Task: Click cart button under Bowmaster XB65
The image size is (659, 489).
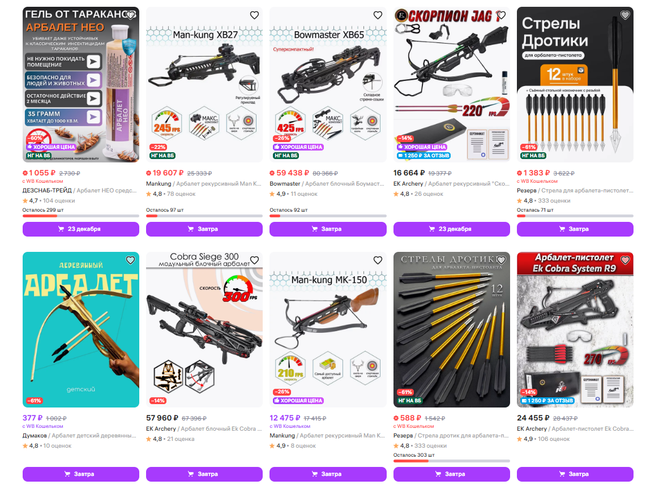Action: [x=328, y=229]
